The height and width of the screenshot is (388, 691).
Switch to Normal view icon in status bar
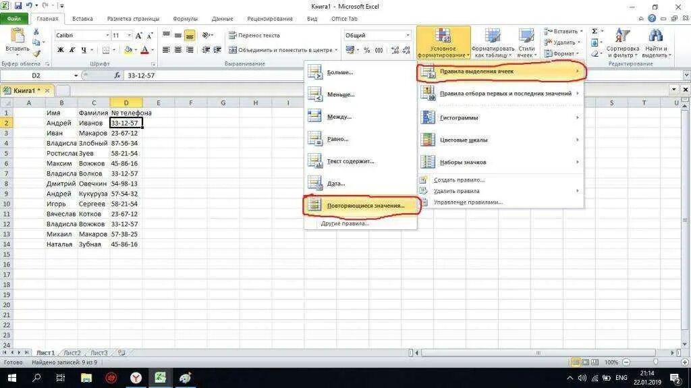point(576,362)
